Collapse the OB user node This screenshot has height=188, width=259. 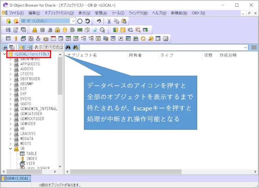pyautogui.click(x=10, y=149)
